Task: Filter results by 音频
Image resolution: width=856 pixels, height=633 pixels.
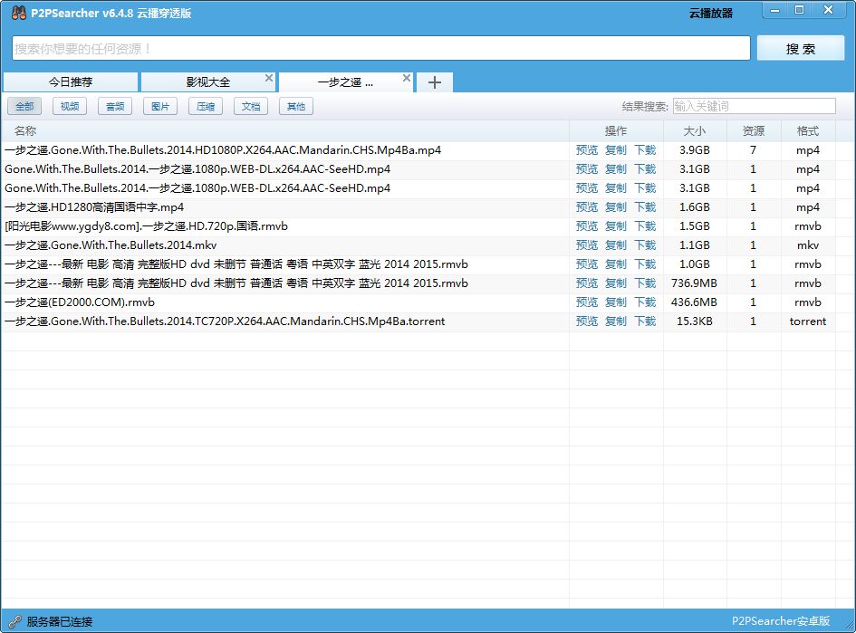Action: click(115, 106)
